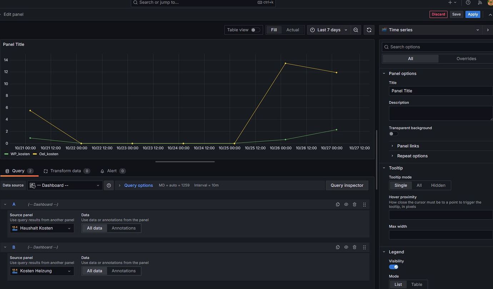Image resolution: width=493 pixels, height=289 pixels.
Task: Open the Kosten Heizung source panel dropdown
Action: (x=42, y=271)
